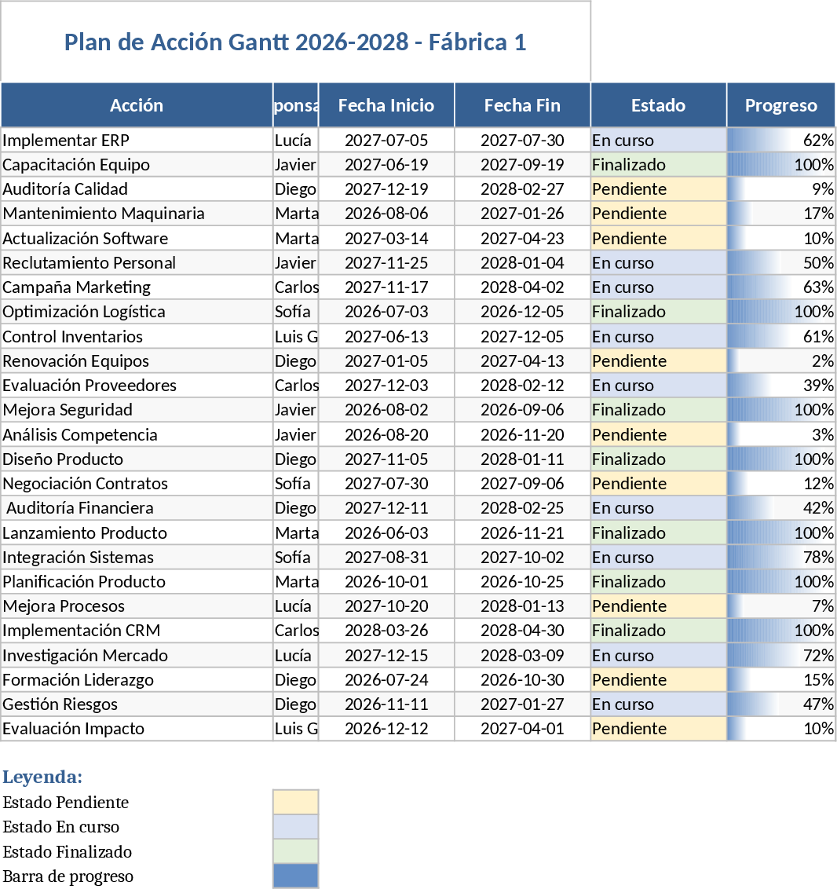Viewport: 837px width, 889px height.
Task: Select the "Pendiente" status of Auditoría Calidad
Action: pos(658,188)
